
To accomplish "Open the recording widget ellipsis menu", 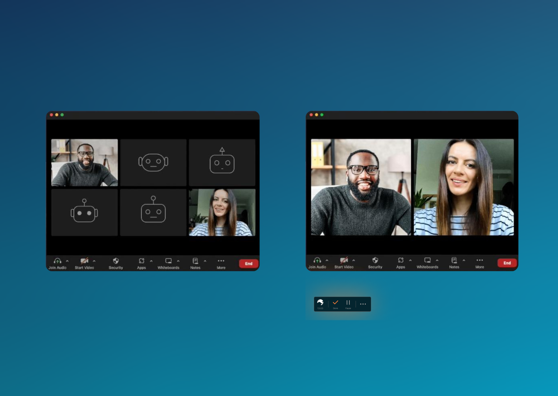I will 363,303.
